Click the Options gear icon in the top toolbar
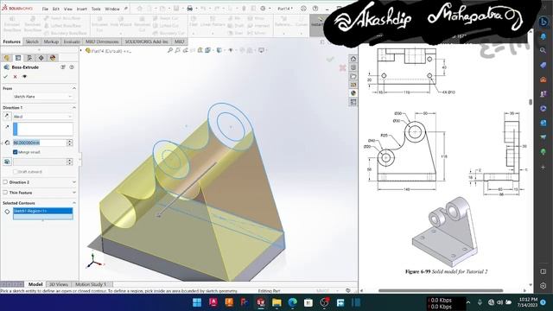The image size is (553, 311). (x=263, y=9)
